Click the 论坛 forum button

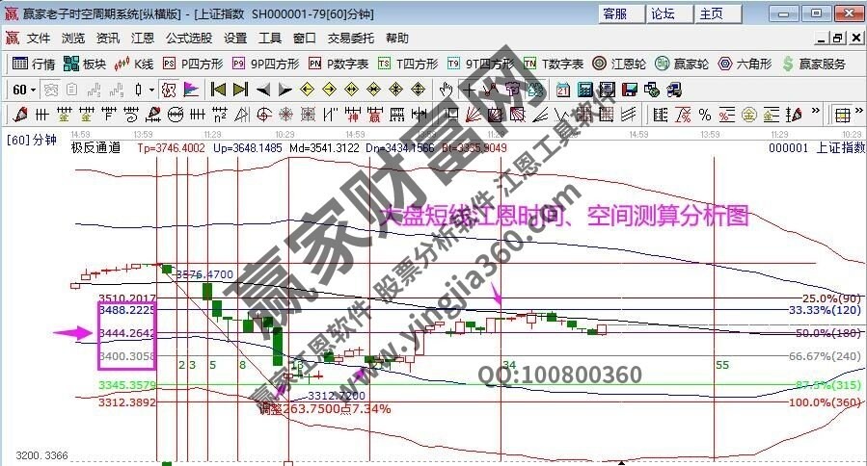(x=664, y=13)
